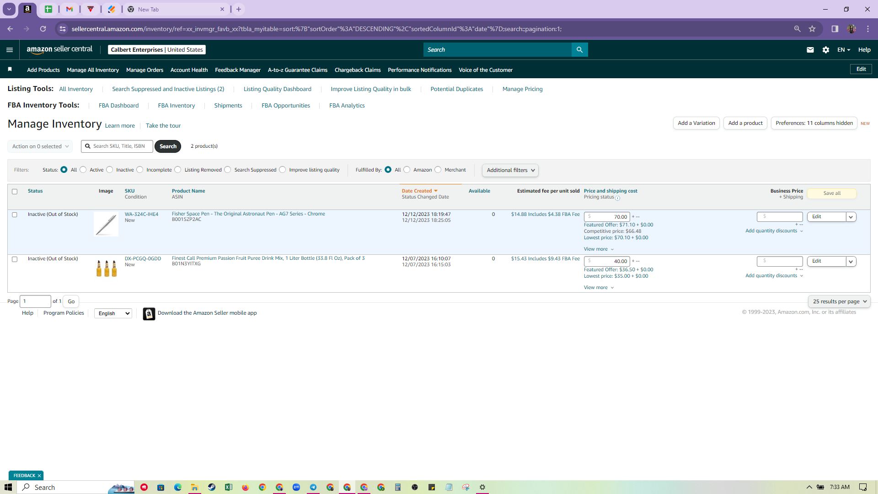Open Edit dropdown arrow for Finest Call Puree
Viewport: 878px width, 494px height.
pyautogui.click(x=851, y=261)
